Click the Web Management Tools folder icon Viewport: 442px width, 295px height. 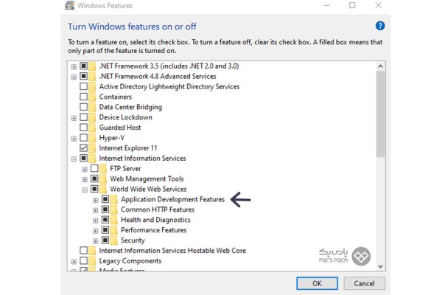coord(104,179)
